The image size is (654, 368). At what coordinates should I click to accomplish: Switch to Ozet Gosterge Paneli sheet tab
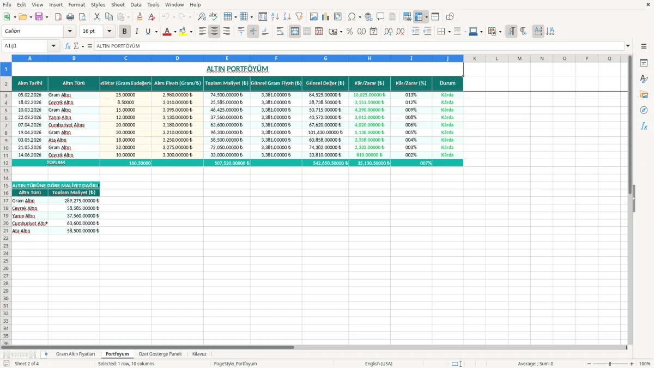point(160,354)
